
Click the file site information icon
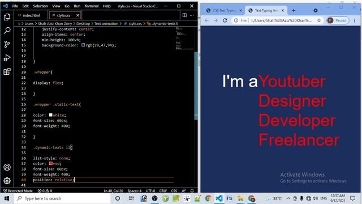[236, 20]
